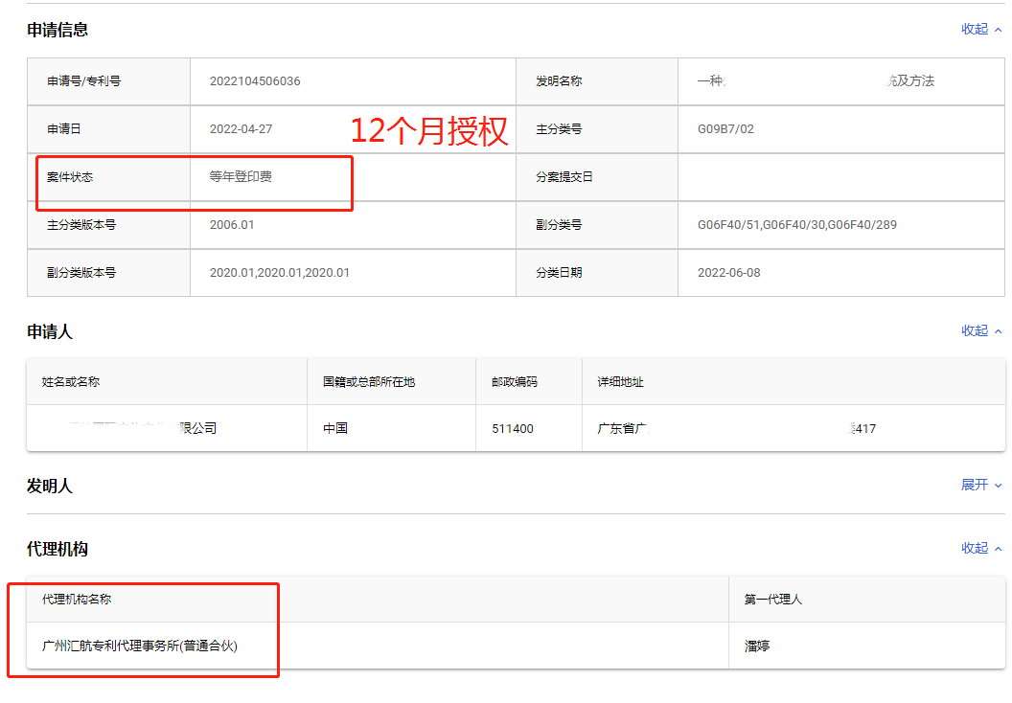The width and height of the screenshot is (1012, 703).
Task: Select applicant country 中国
Action: (335, 428)
